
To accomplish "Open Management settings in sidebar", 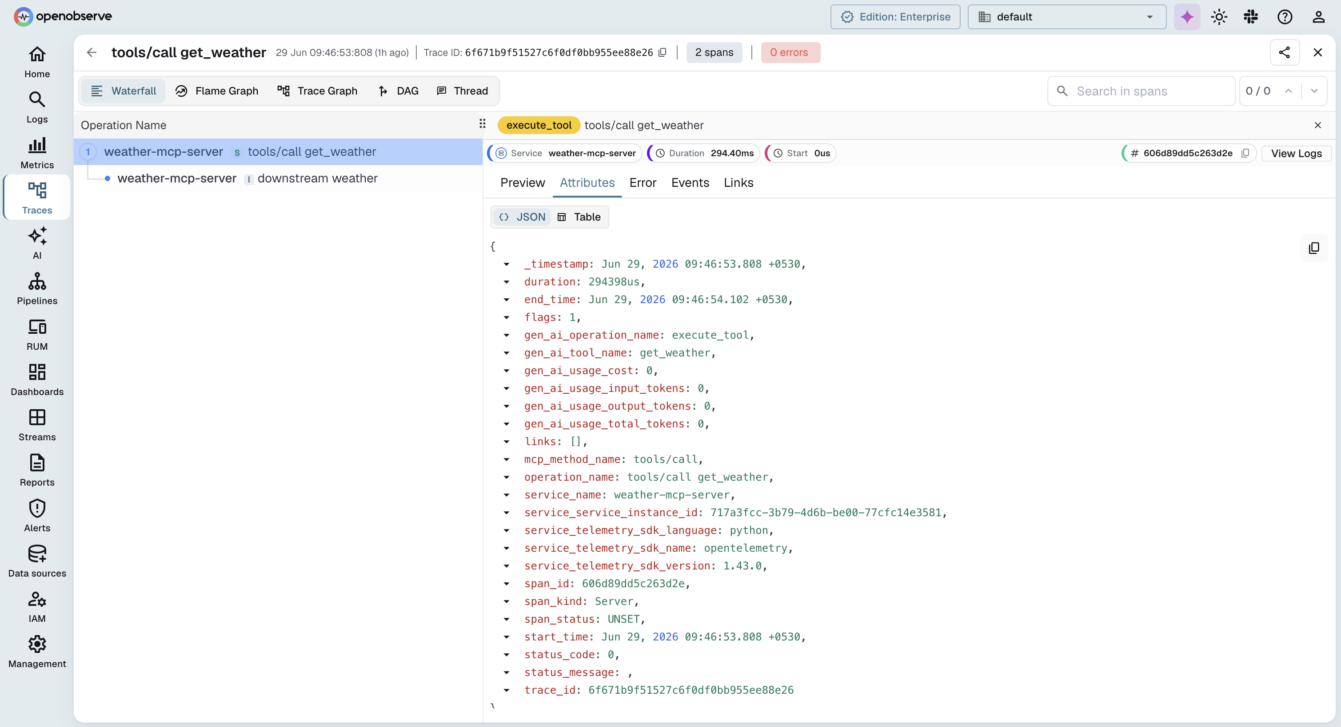I will point(37,652).
